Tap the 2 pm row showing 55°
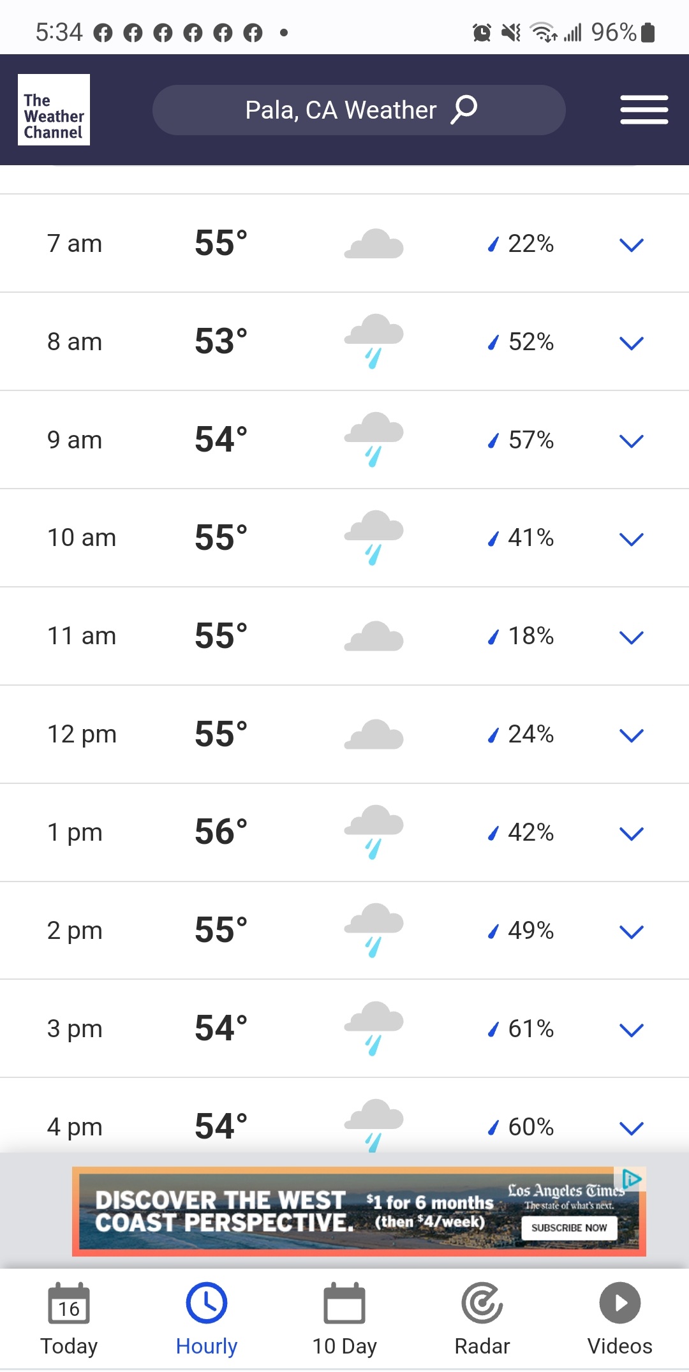Viewport: 689px width, 1372px height. (x=344, y=931)
